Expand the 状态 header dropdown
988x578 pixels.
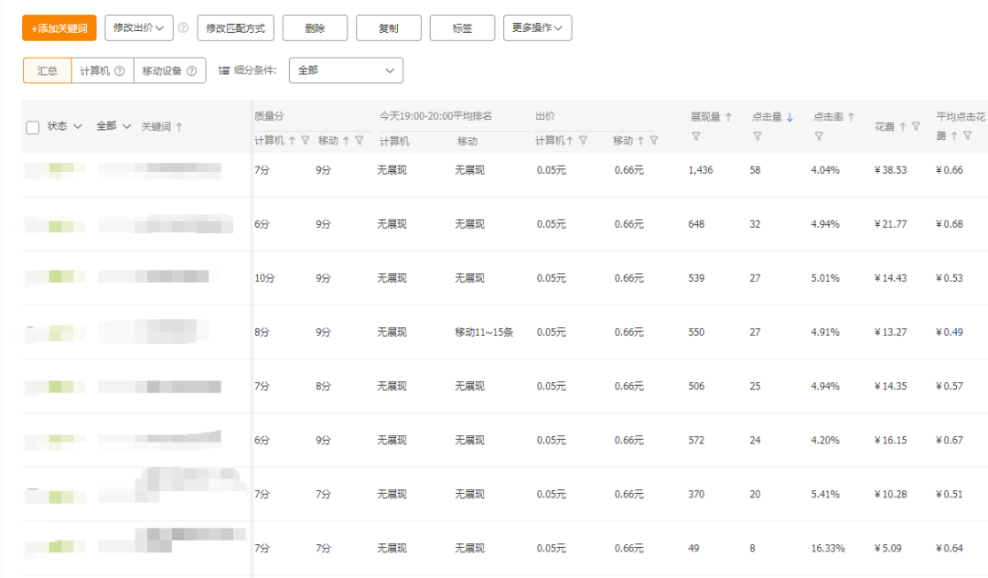[x=65, y=126]
